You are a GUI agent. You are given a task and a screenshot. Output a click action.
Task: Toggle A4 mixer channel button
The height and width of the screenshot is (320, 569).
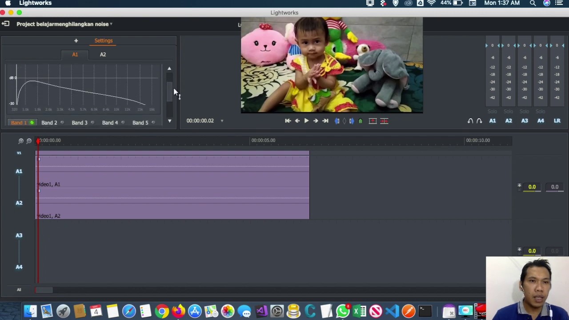[541, 121]
